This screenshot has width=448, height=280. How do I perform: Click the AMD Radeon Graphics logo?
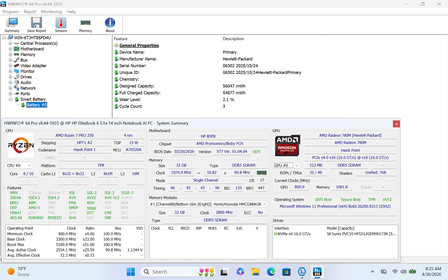pos(288,145)
